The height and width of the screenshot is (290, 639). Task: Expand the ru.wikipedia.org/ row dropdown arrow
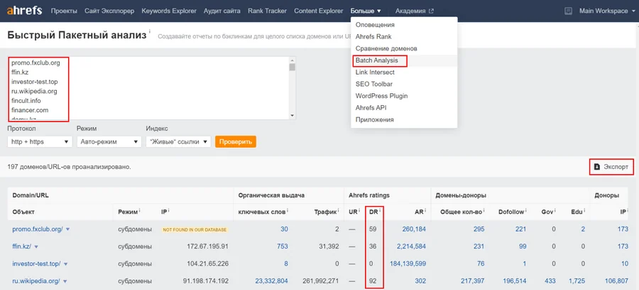coord(65,281)
